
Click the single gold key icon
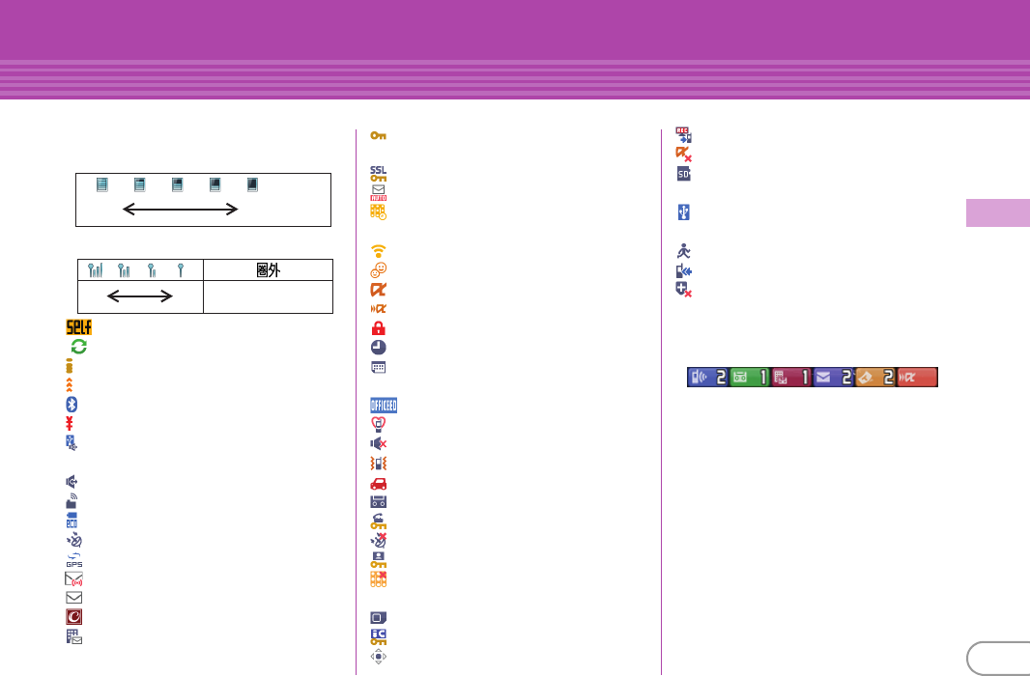(x=378, y=136)
